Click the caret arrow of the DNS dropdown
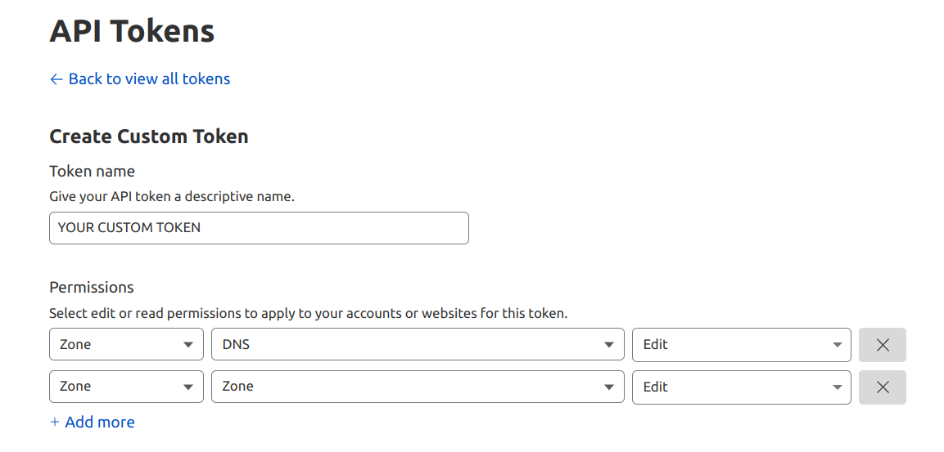This screenshot has width=944, height=452. [608, 345]
